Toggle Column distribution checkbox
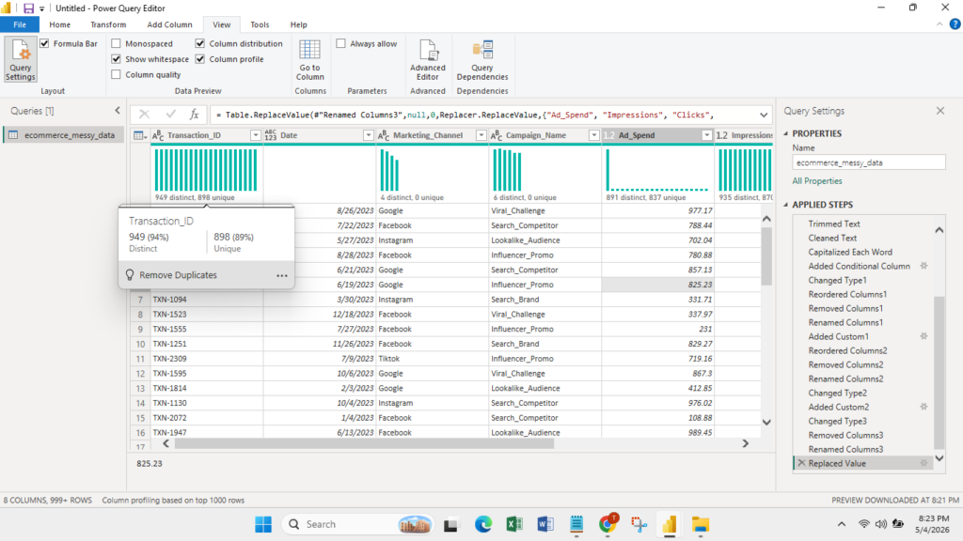Viewport: 963px width, 541px height. 200,43
